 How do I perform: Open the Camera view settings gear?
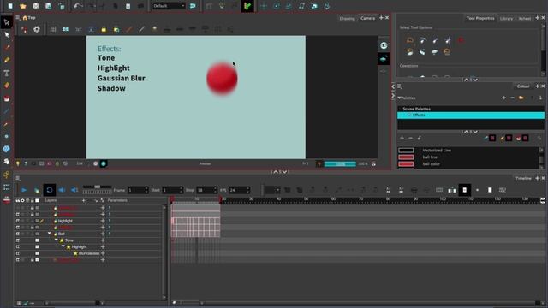tap(37, 29)
